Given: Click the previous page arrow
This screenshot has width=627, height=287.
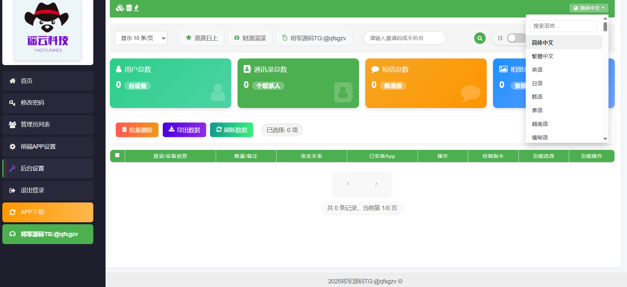Looking at the screenshot, I should click(348, 184).
